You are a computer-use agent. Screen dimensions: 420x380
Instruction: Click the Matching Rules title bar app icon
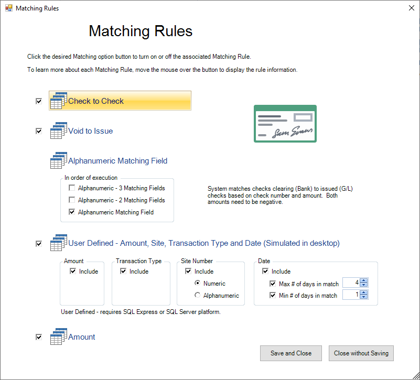(x=9, y=8)
